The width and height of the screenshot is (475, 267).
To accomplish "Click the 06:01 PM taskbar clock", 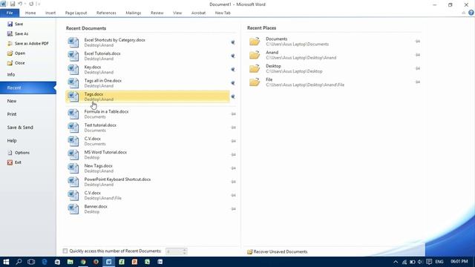I will pos(459,262).
